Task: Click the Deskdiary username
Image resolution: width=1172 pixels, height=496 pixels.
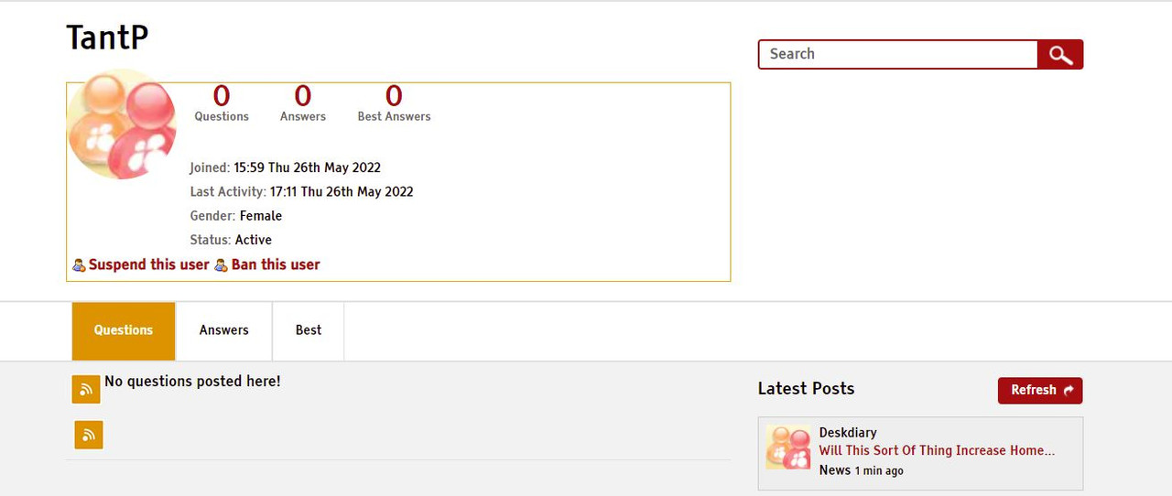Action: pos(848,432)
